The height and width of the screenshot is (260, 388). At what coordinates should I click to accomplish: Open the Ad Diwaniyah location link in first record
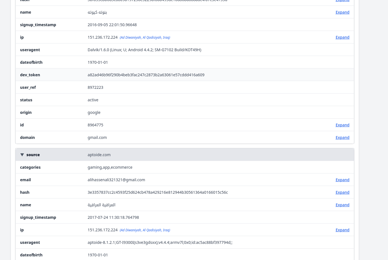coord(145,38)
